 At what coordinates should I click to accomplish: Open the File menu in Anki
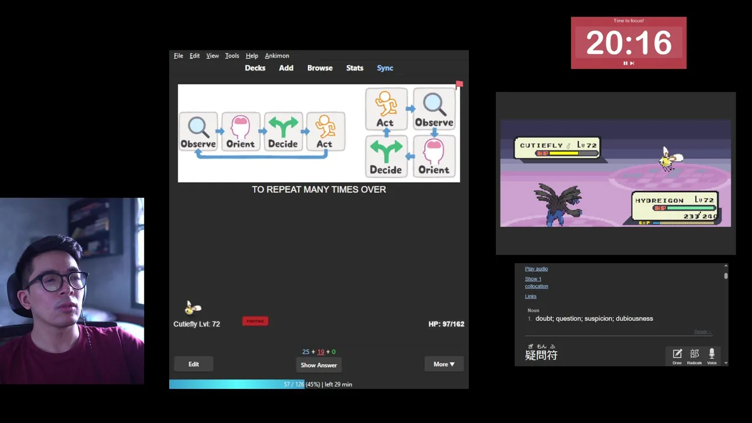pyautogui.click(x=179, y=56)
